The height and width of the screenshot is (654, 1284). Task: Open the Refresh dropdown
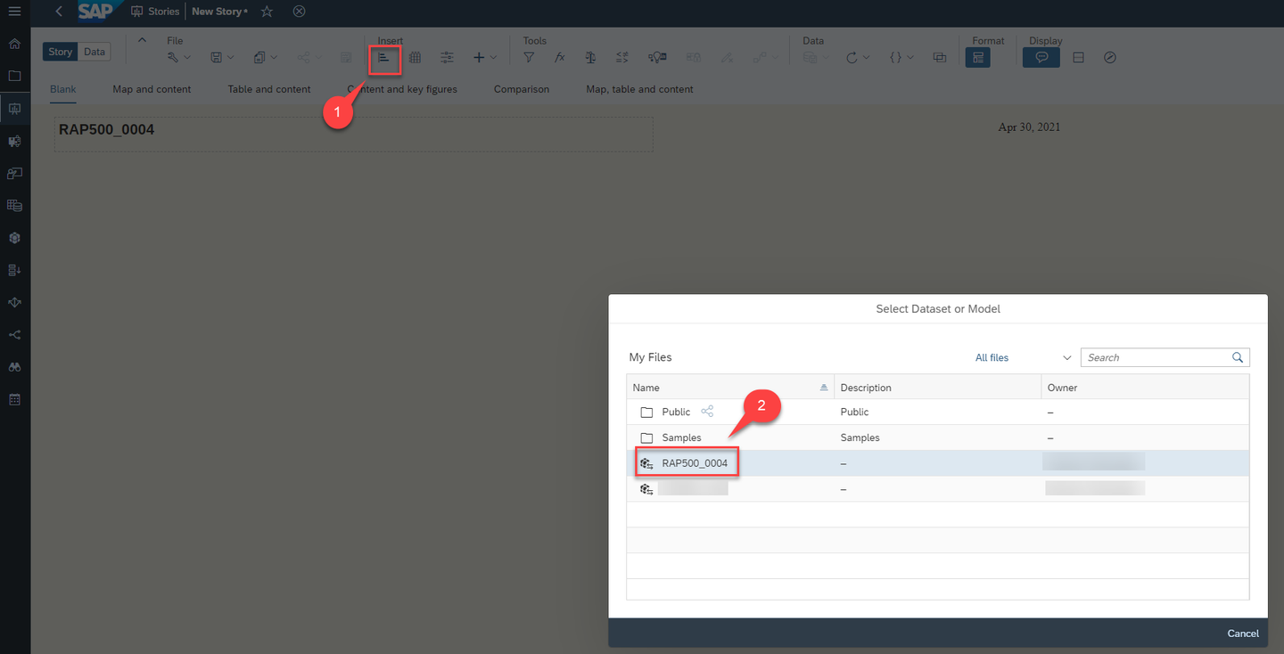point(858,58)
